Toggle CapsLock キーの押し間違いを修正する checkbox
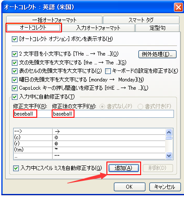 coord(14,88)
